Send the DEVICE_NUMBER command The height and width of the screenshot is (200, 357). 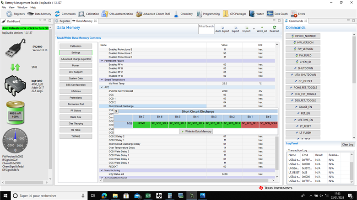303,36
